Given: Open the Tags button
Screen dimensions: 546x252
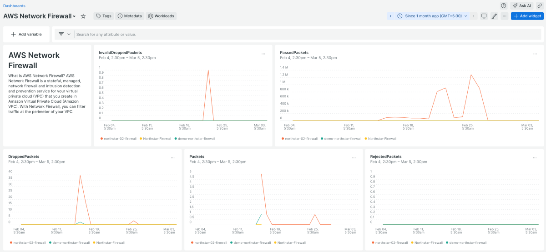Looking at the screenshot, I should (x=104, y=16).
